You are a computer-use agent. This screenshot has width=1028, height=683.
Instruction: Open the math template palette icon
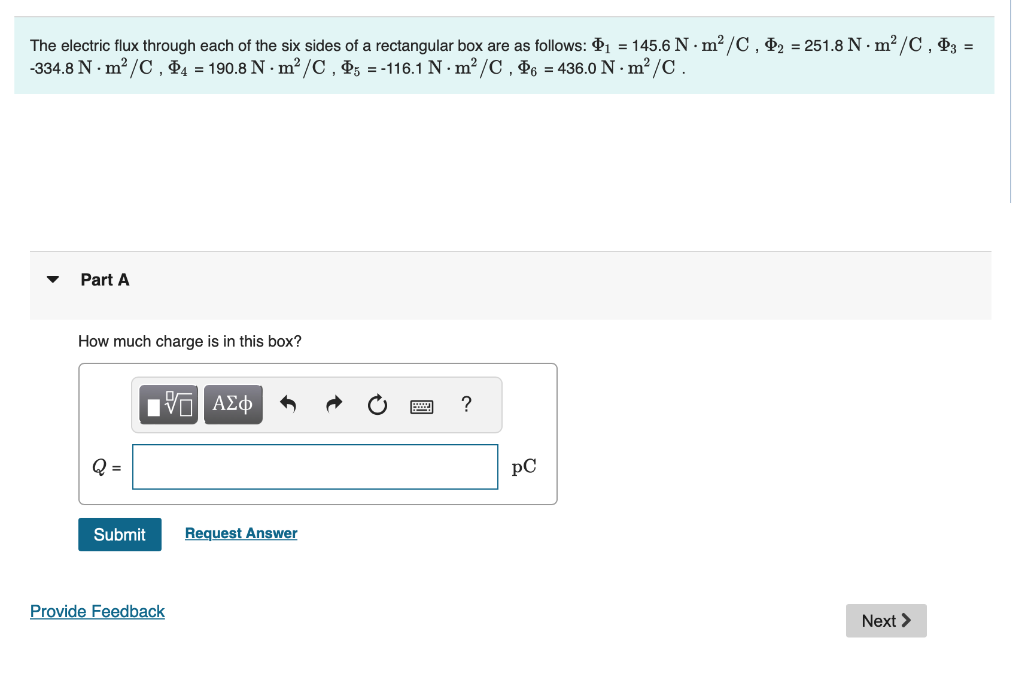coord(168,404)
